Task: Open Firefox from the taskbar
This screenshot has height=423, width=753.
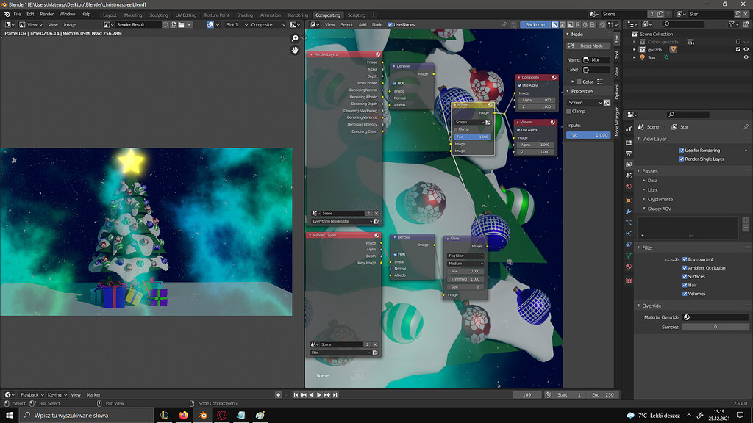Action: tap(183, 416)
